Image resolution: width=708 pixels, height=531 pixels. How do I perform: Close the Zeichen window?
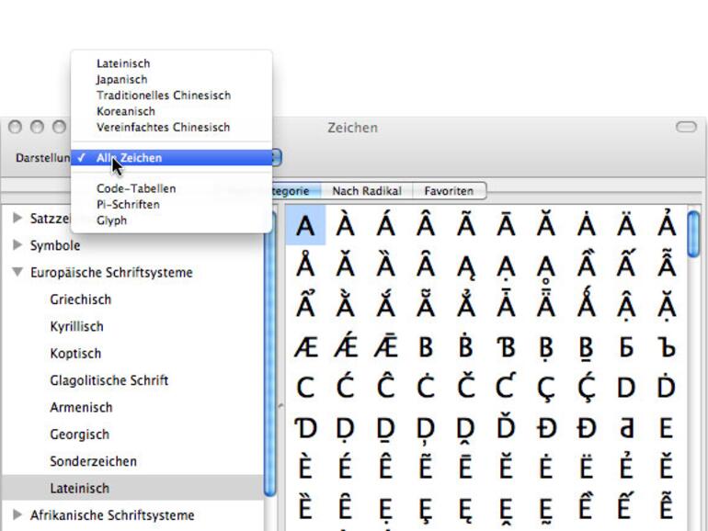[x=15, y=127]
